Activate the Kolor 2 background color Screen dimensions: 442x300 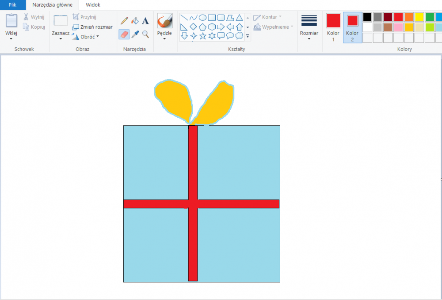click(x=352, y=27)
